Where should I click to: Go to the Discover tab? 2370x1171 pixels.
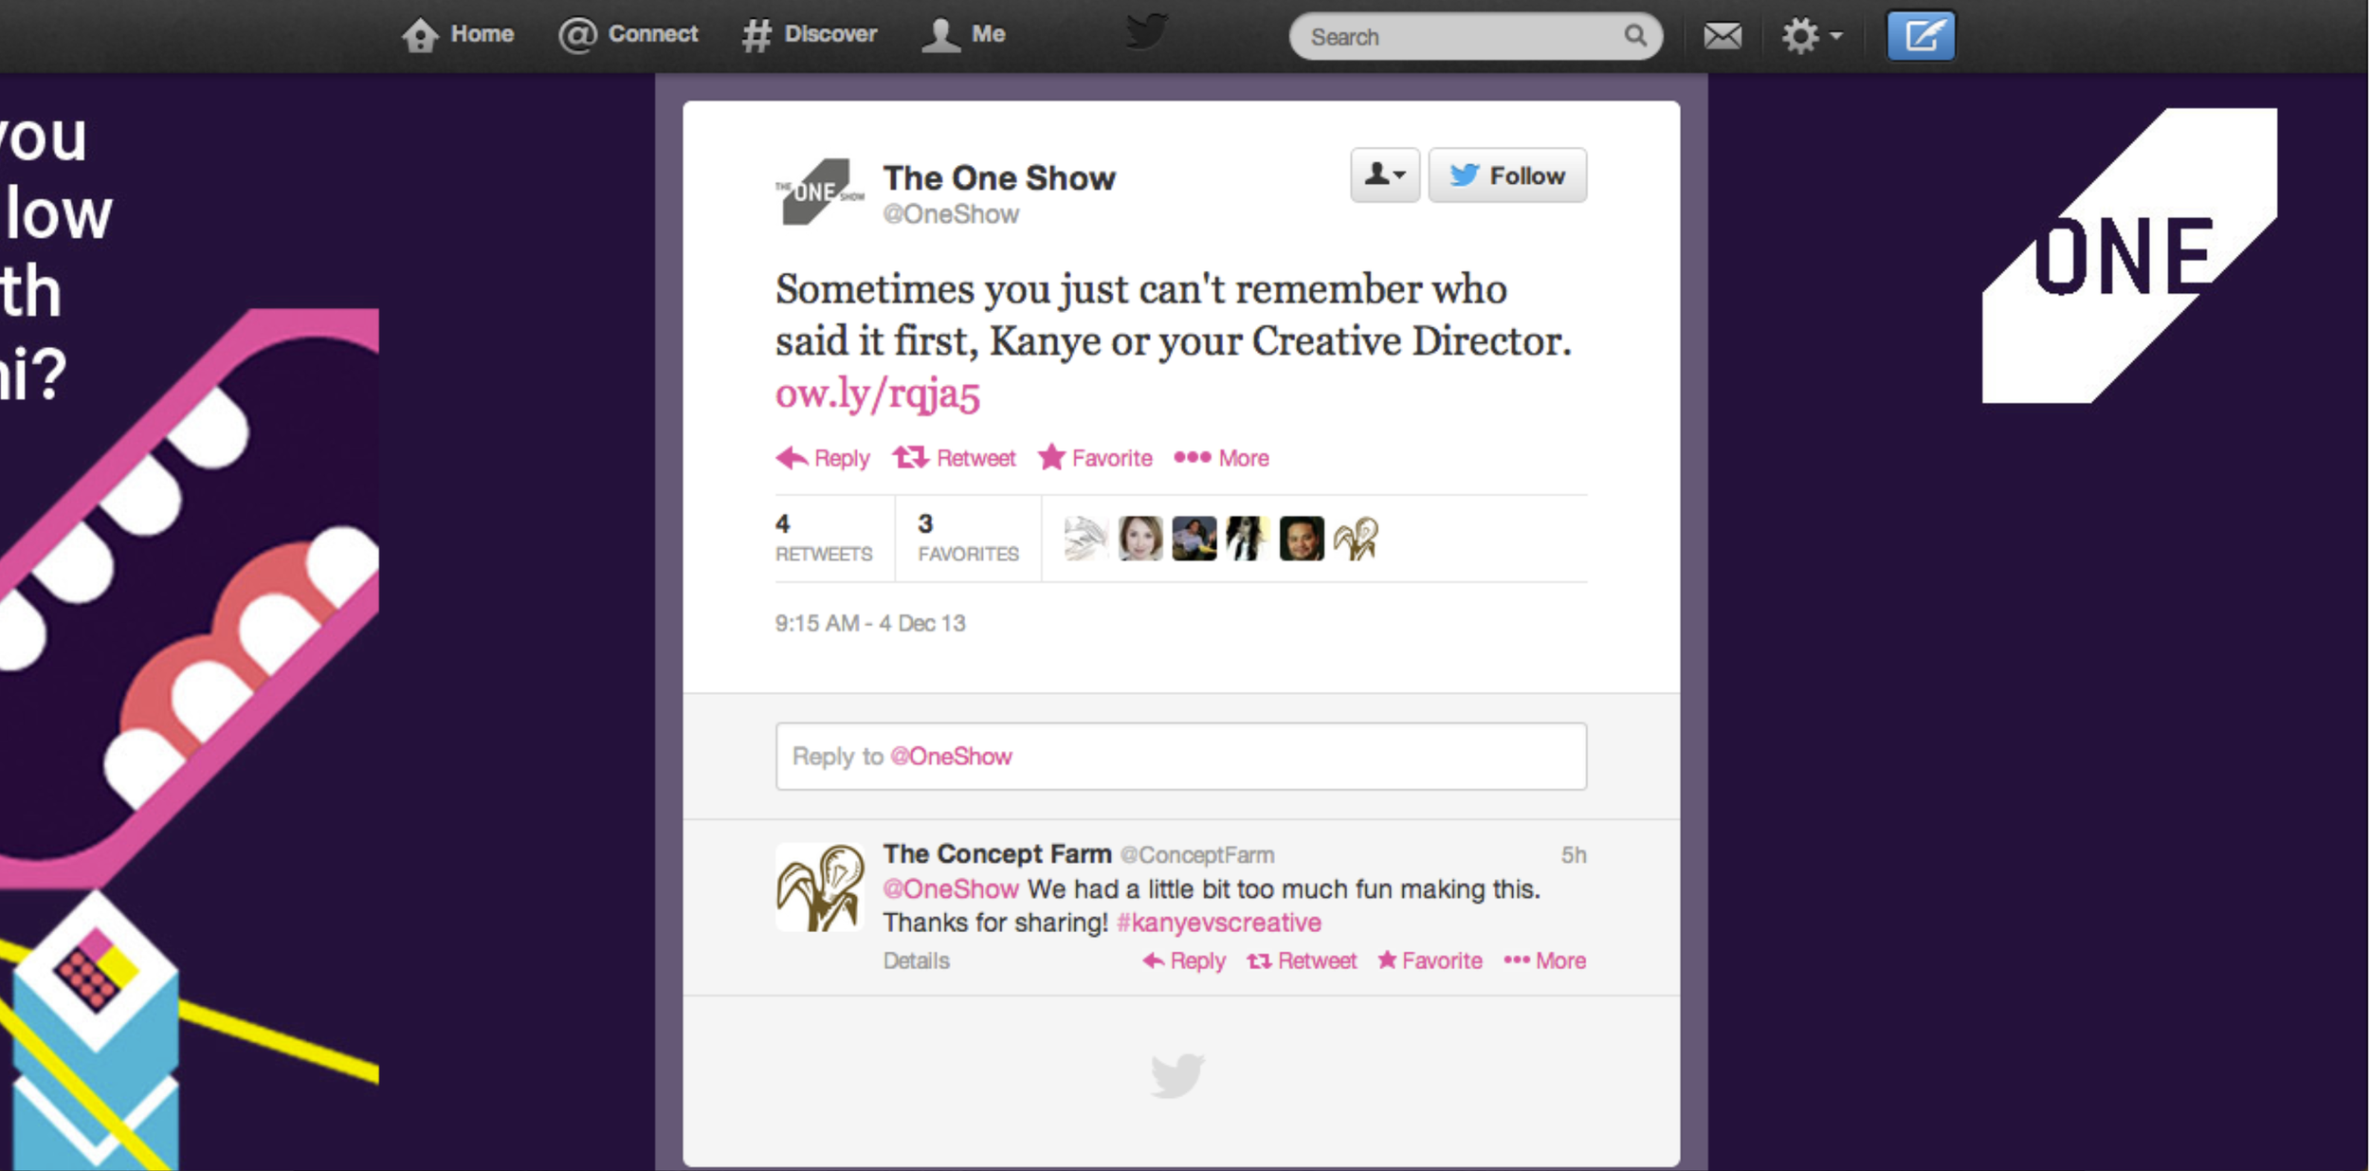coord(810,34)
